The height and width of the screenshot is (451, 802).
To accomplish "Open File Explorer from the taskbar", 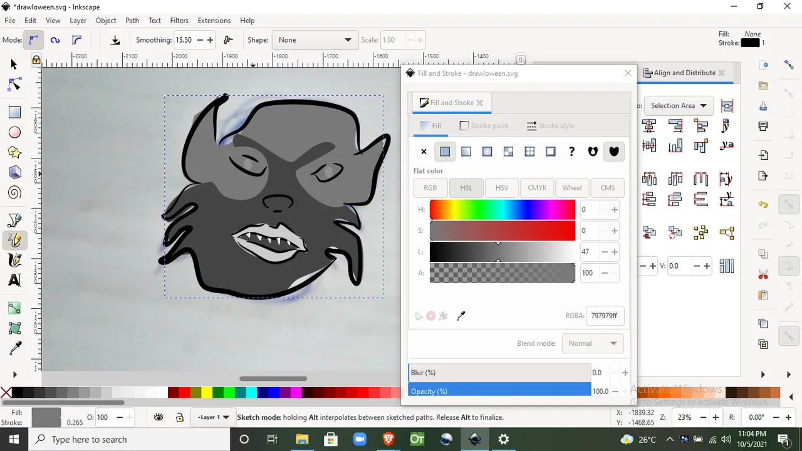I will tap(301, 439).
